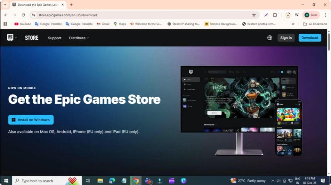This screenshot has width=331, height=185.
Task: Open the YouTube bookmark
Action: pos(23,24)
